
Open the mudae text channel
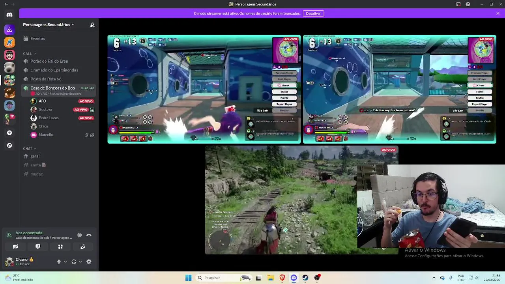pyautogui.click(x=58, y=174)
